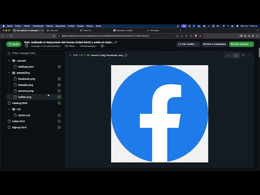Open the Brave Shields lion icon
Image resolution: width=260 pixels, height=195 pixels.
(x=196, y=36)
